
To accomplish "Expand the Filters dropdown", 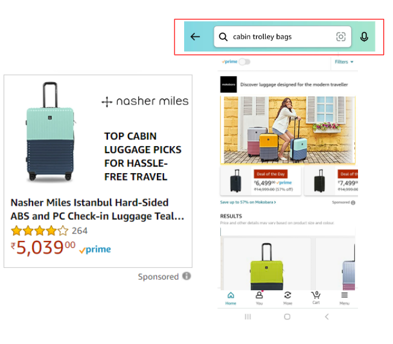I will click(x=344, y=62).
